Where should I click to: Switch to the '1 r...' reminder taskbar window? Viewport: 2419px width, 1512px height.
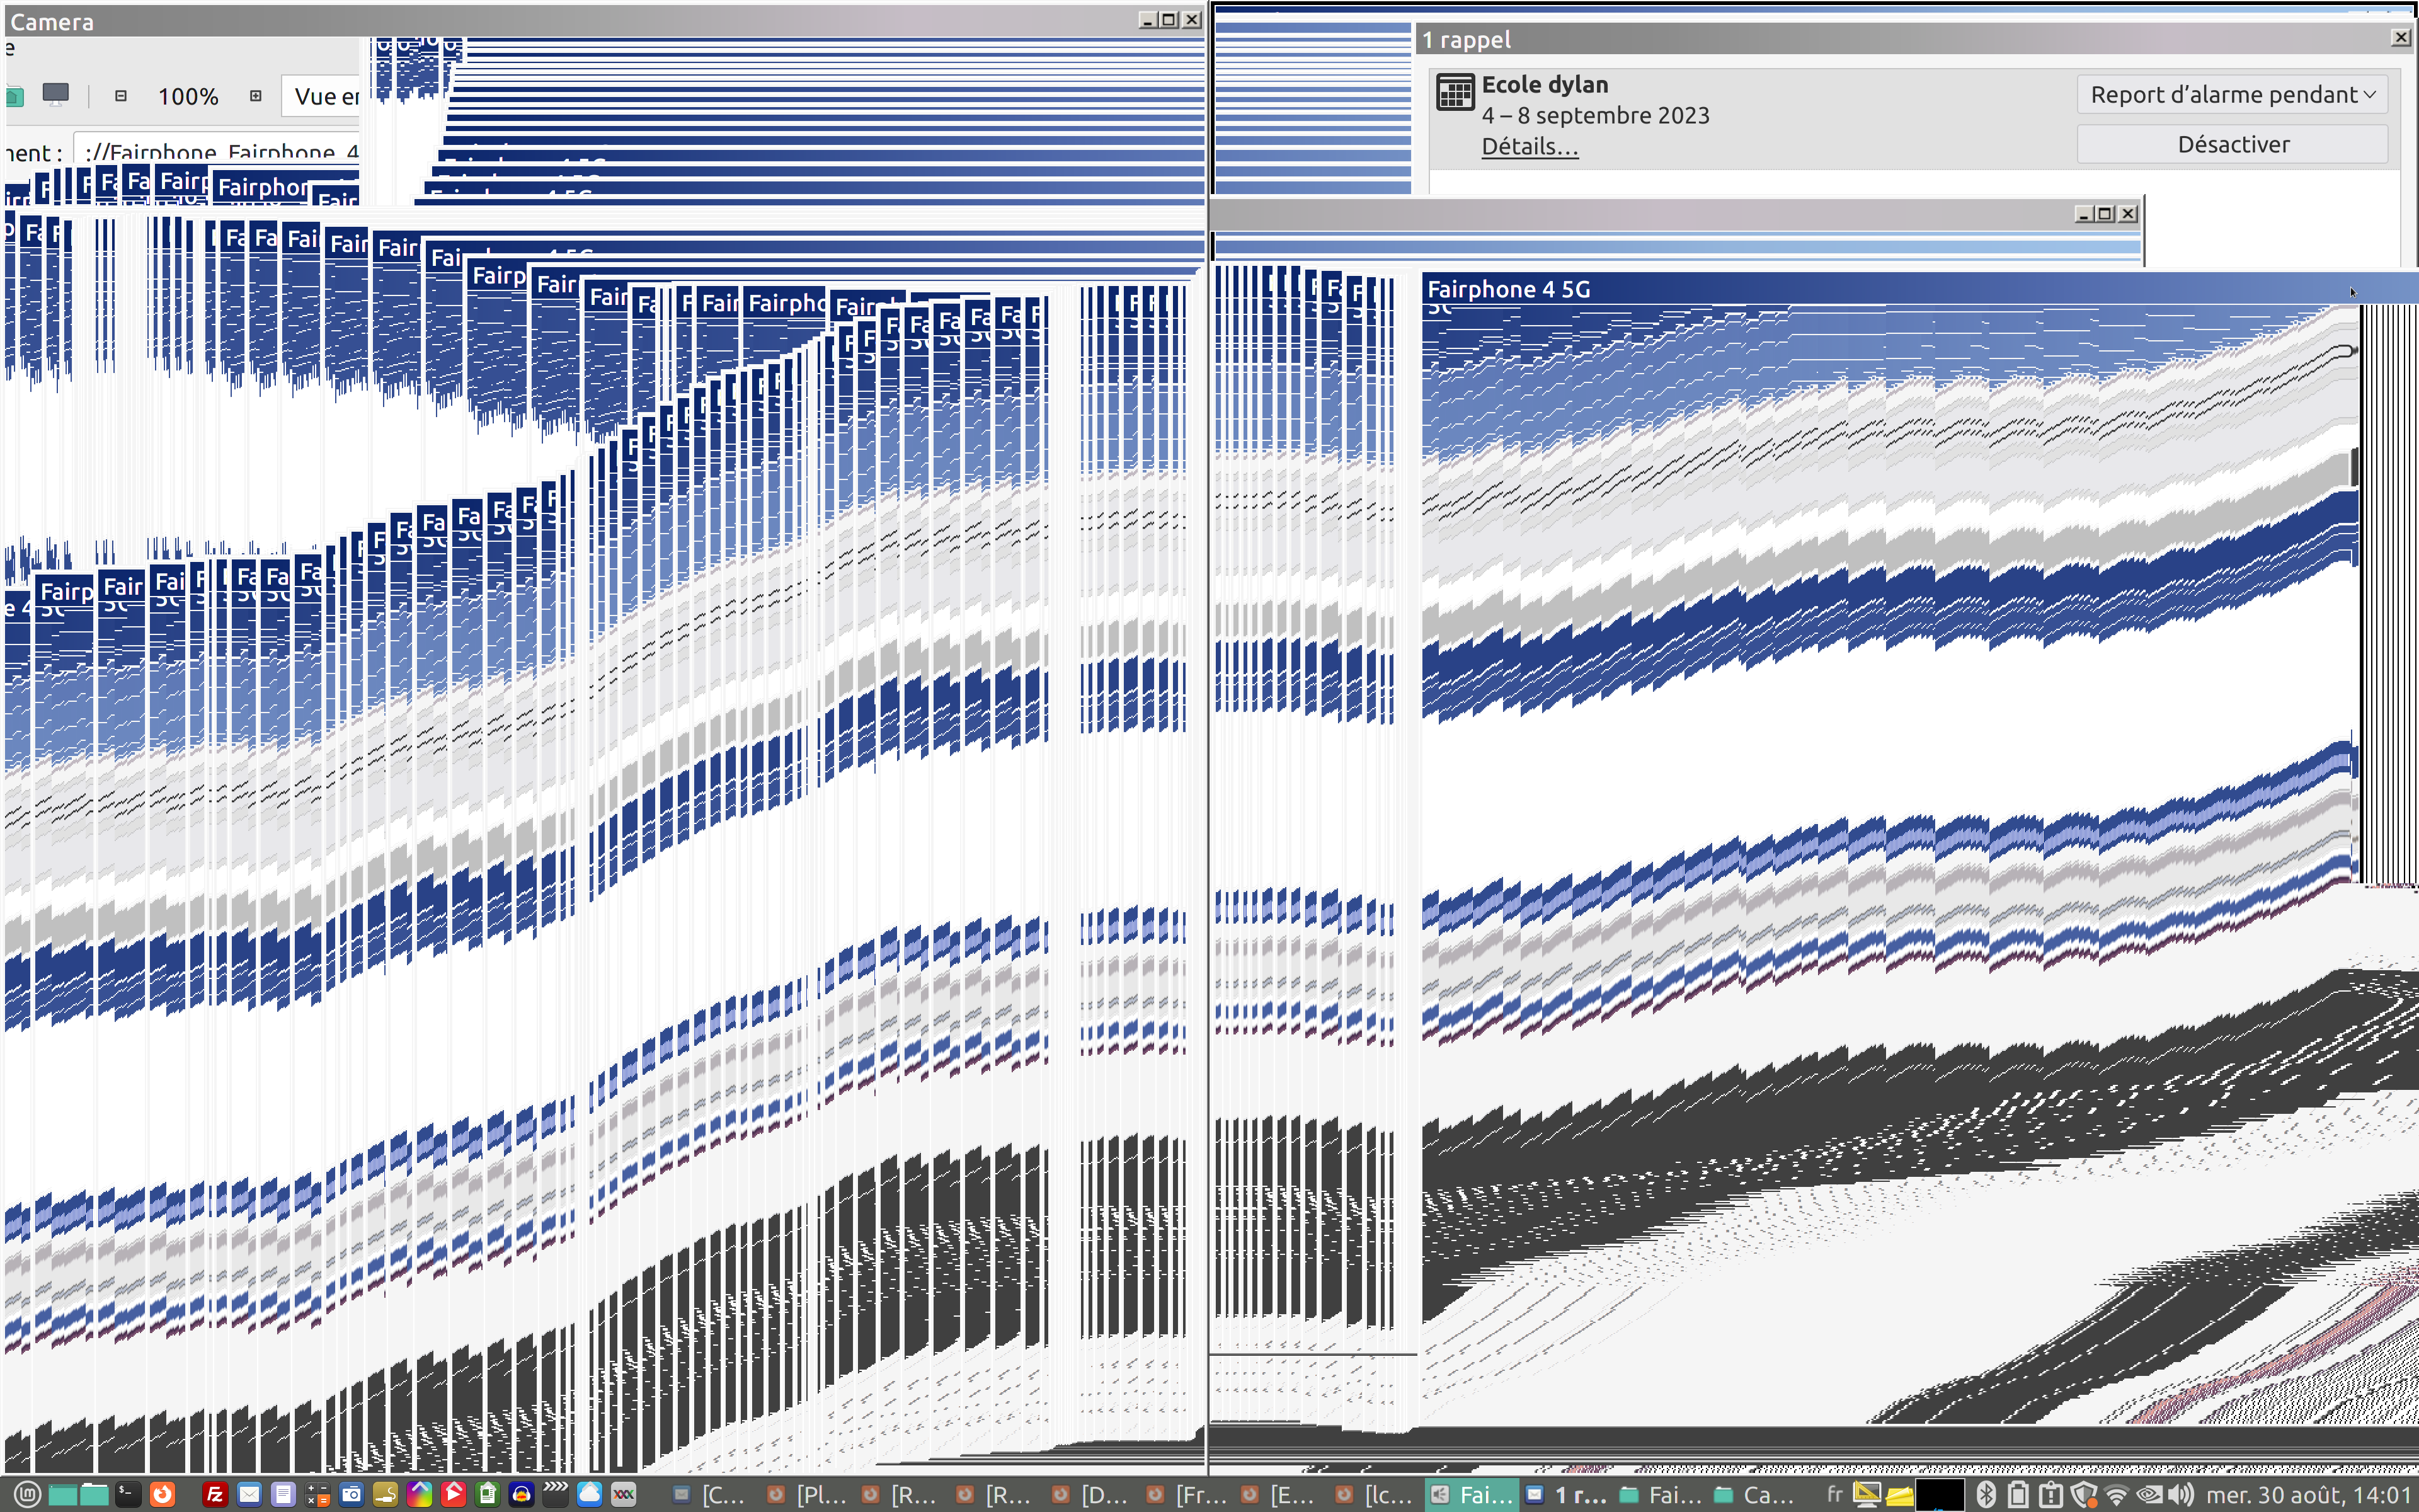1566,1494
